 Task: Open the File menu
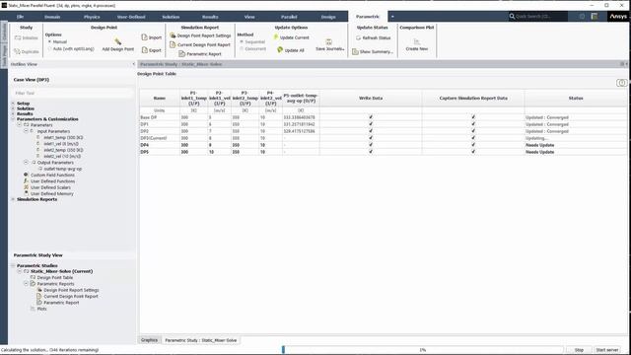[20, 17]
